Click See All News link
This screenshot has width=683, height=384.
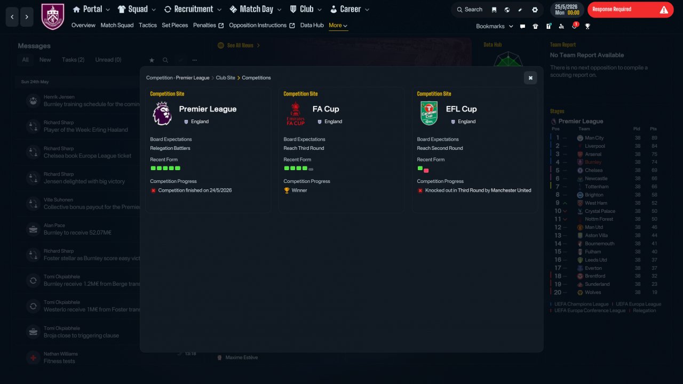pos(239,45)
